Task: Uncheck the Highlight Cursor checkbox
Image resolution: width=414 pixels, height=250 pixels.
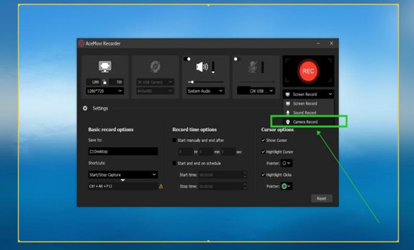Action: click(x=263, y=151)
